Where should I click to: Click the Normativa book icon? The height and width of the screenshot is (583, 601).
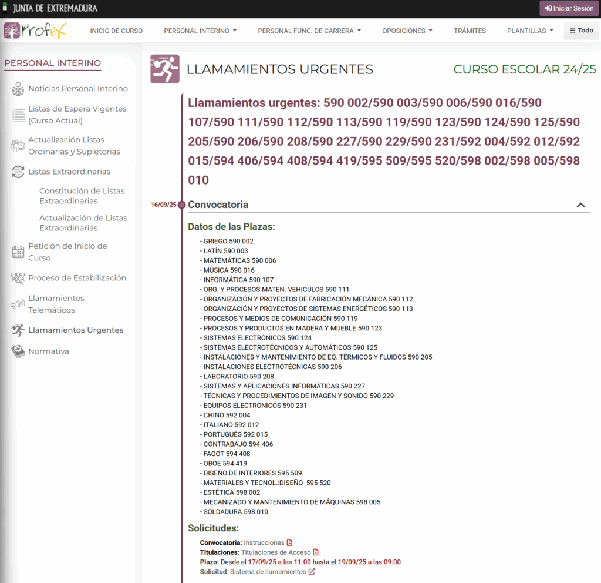[18, 351]
